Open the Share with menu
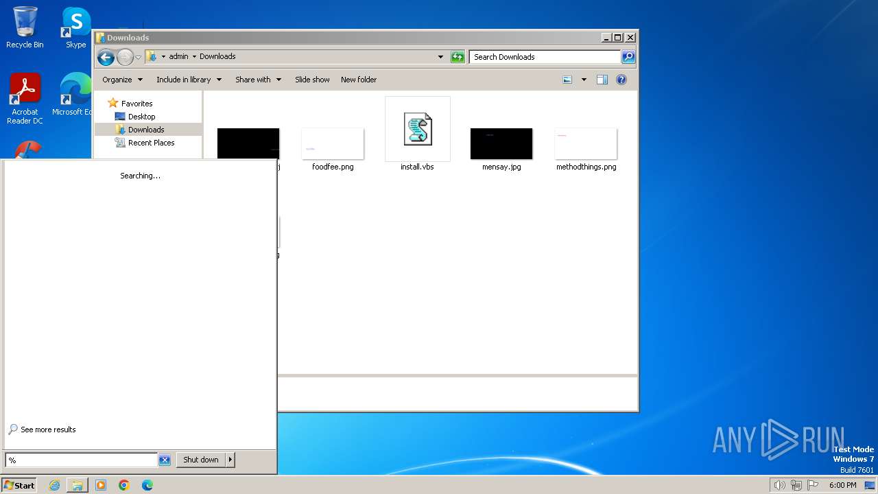The image size is (878, 494). (258, 80)
